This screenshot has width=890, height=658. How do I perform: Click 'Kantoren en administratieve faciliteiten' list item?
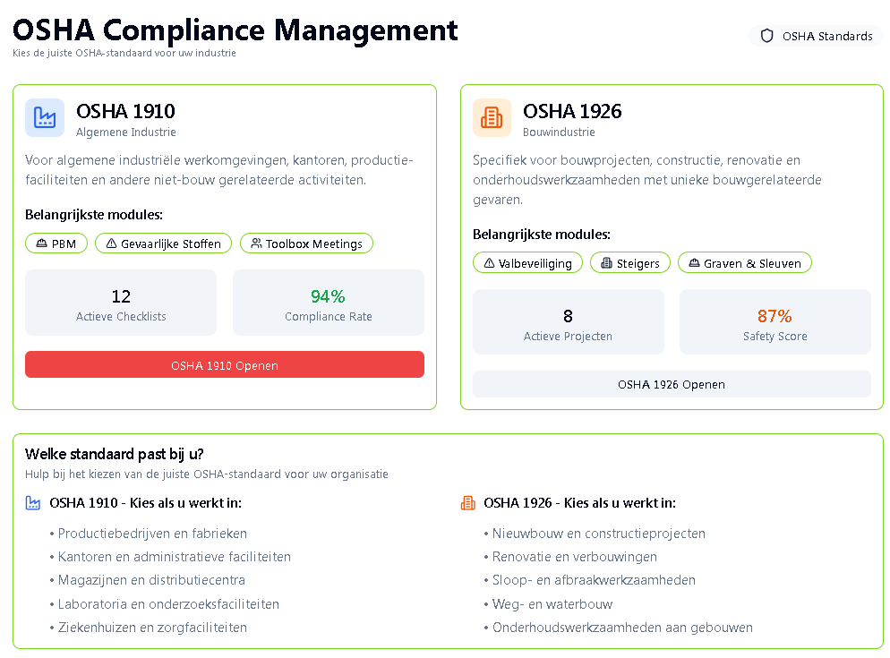175,557
